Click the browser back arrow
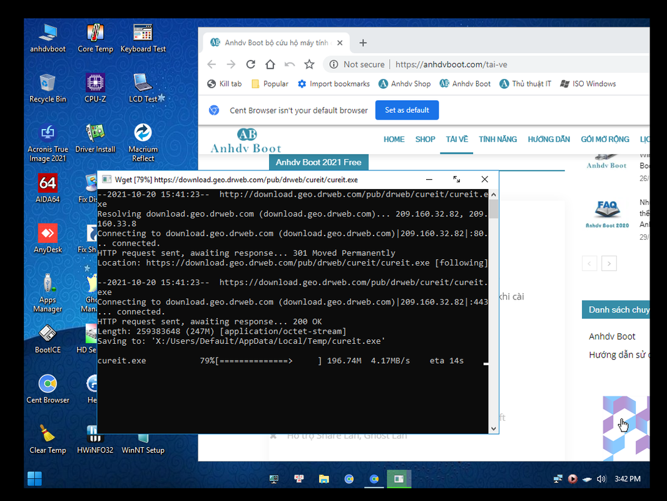Screen dimensions: 667x501 211,65
